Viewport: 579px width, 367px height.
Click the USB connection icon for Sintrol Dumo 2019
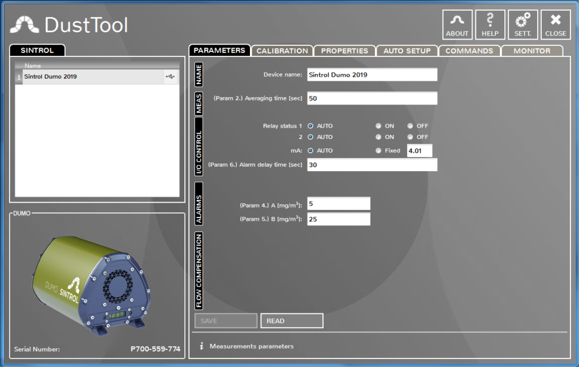tap(170, 77)
